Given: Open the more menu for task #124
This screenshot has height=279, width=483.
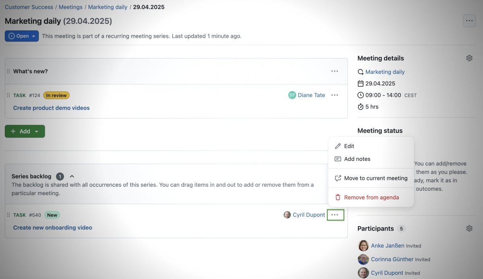Looking at the screenshot, I should coord(334,95).
